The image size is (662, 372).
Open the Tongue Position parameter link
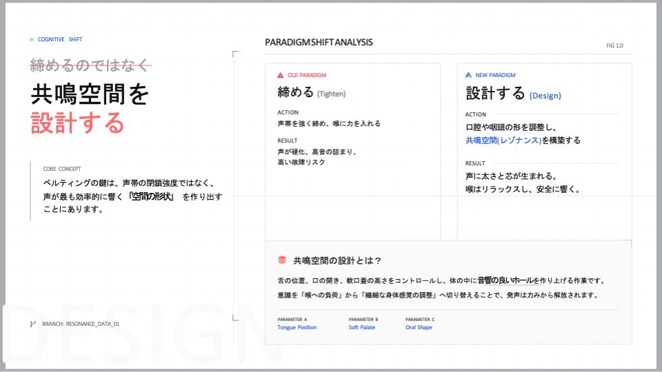pos(297,327)
